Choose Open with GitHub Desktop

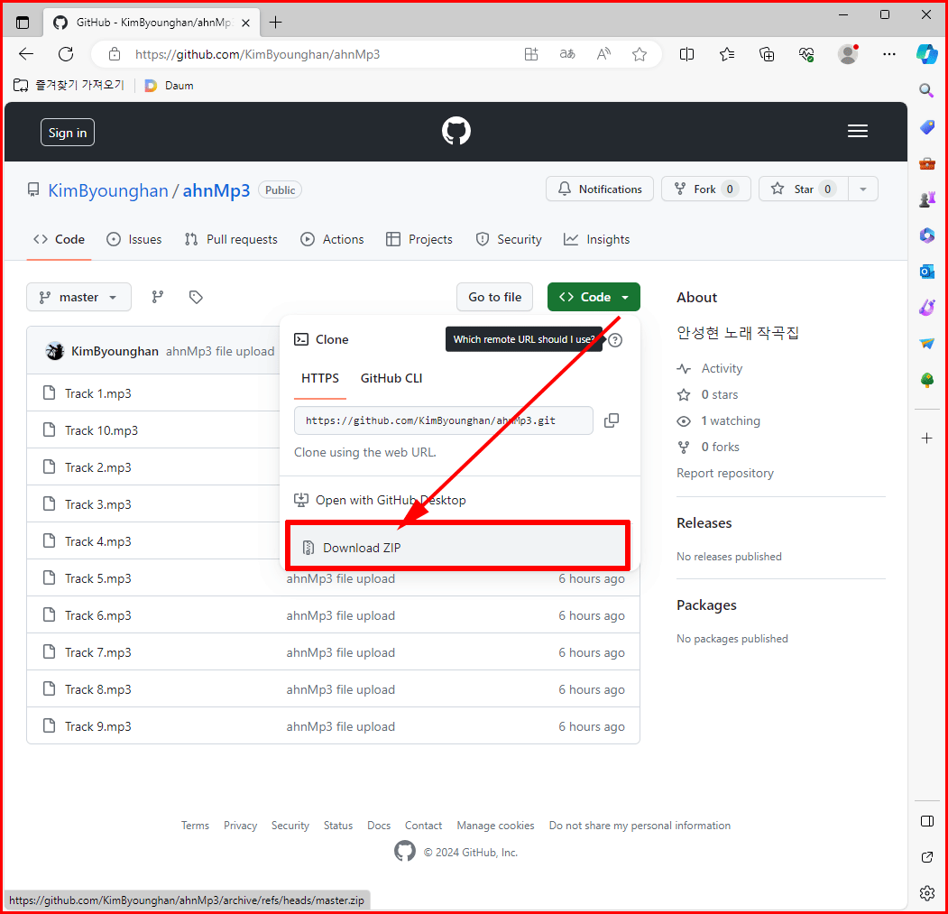tap(380, 500)
